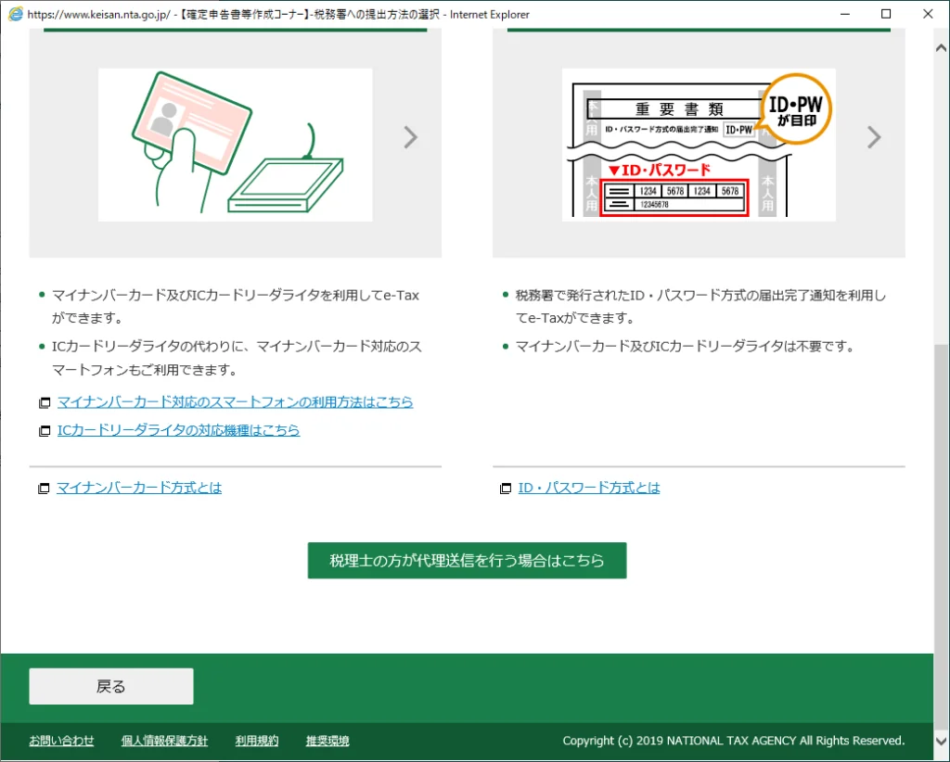This screenshot has height=762, width=950.
Task: Open the マイナンバーカード対応のスマートフォンの利用方法 link
Action: [235, 401]
